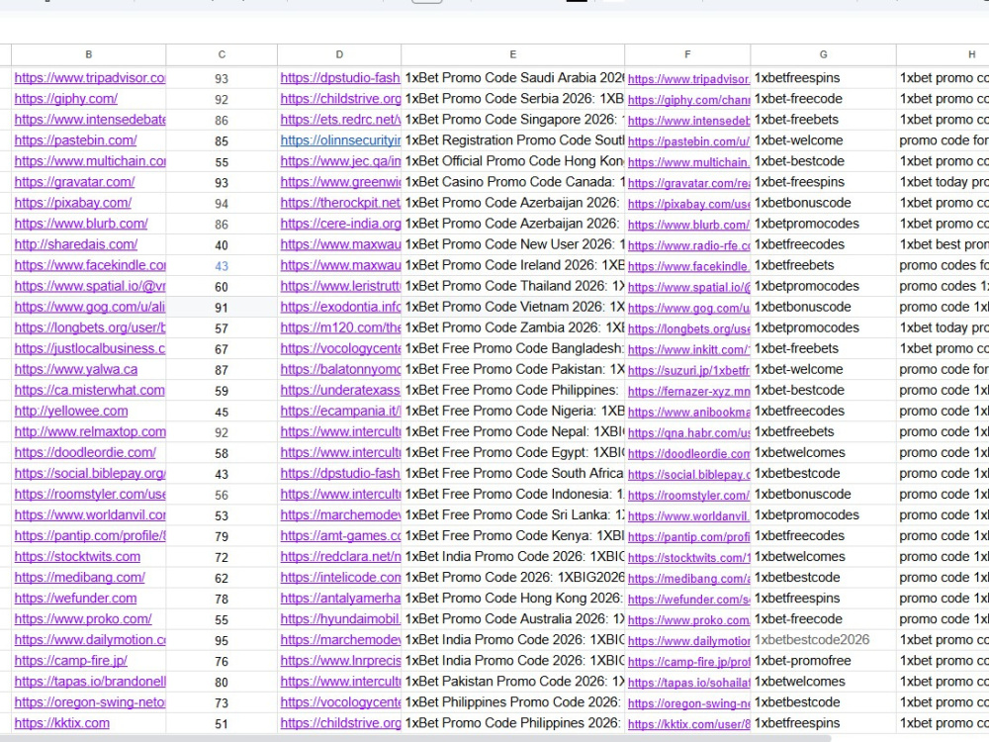Open the www.jec.qa link
The image size is (989, 742).
pos(340,161)
